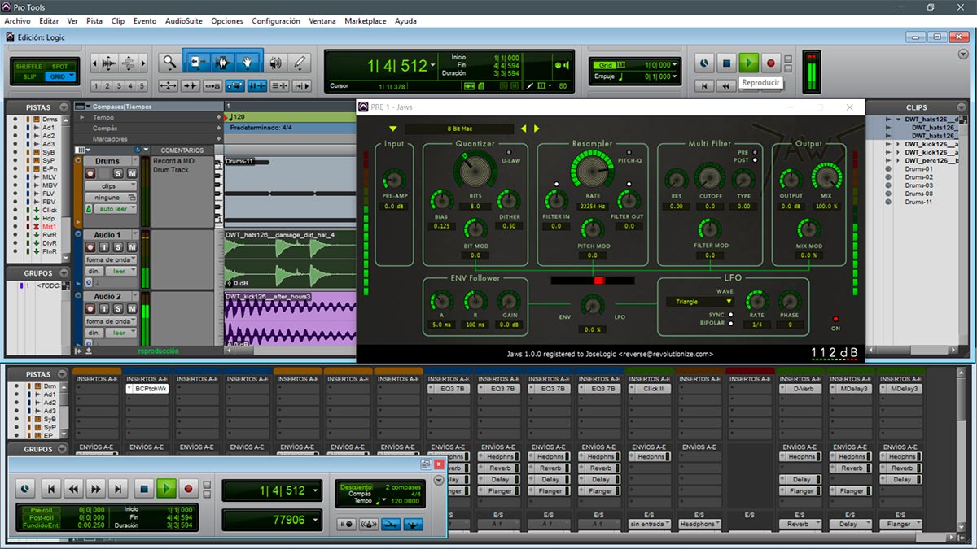Click Stop in the floating Transport window

(x=143, y=489)
